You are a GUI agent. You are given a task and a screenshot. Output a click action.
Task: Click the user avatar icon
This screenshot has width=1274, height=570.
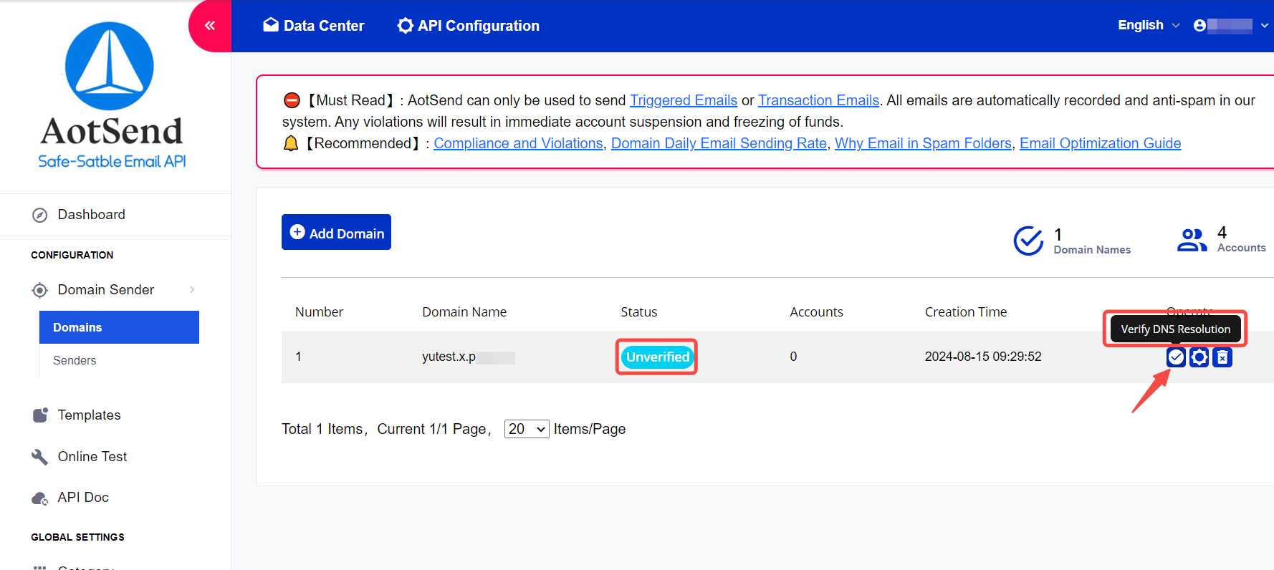click(x=1199, y=26)
